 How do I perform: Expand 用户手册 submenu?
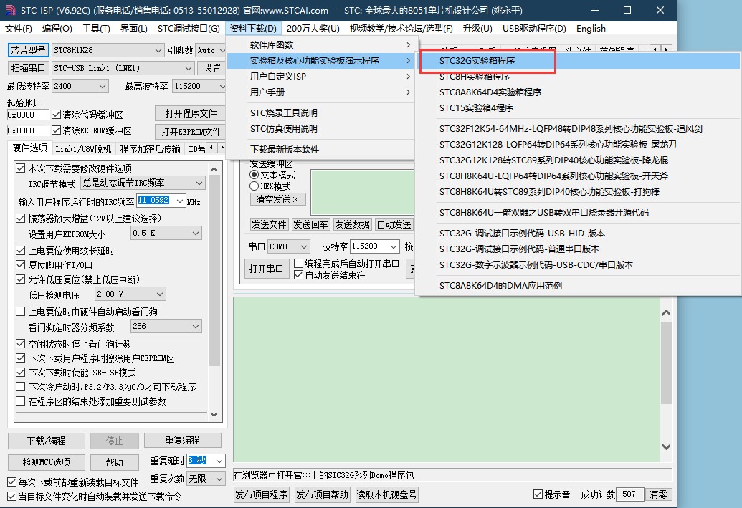click(x=321, y=92)
